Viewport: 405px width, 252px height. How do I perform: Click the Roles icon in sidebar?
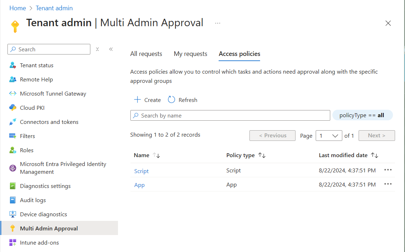pos(13,150)
